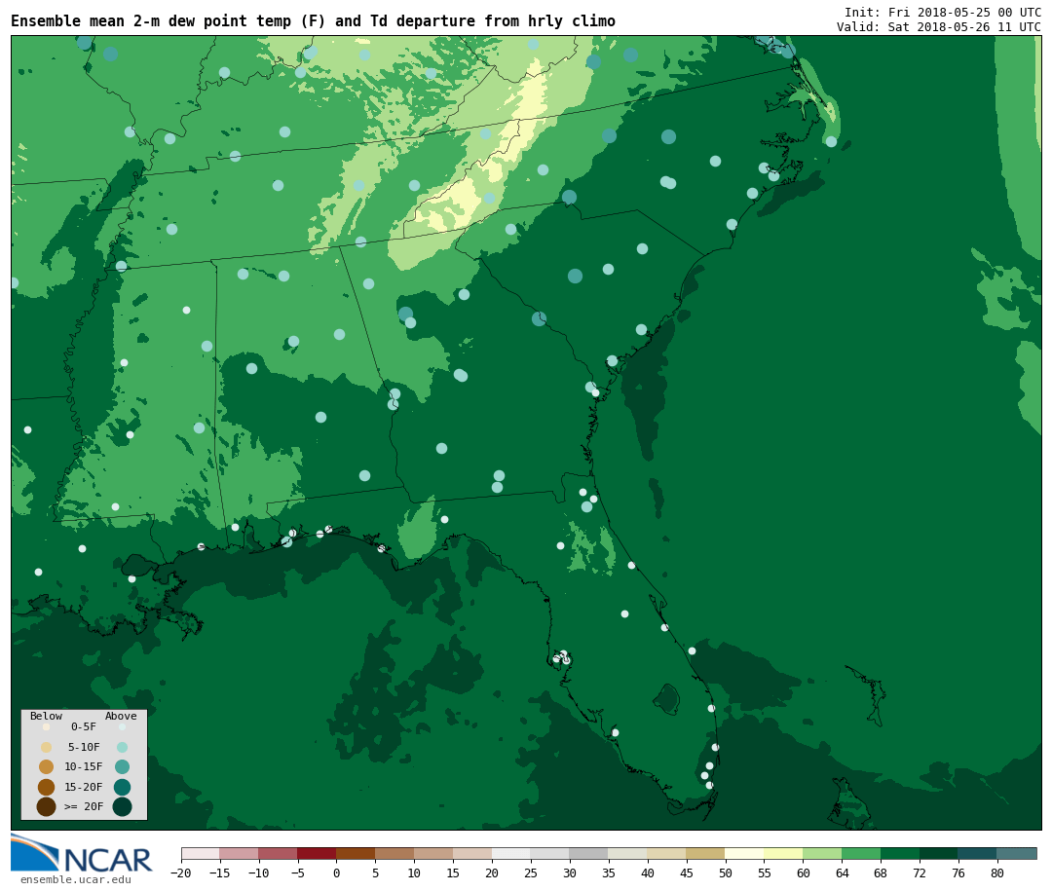
Task: Select the Below >= 20F dark brown circle
Action: pyautogui.click(x=47, y=806)
